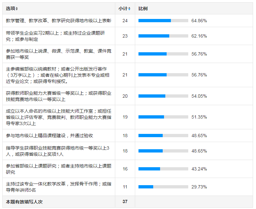
Task: Click the total count value 37
Action: pyautogui.click(x=125, y=202)
